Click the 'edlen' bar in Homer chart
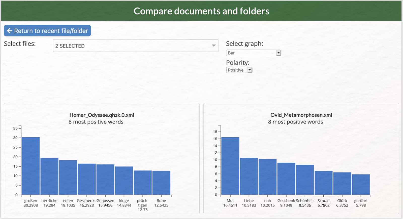The height and width of the screenshot is (219, 403). pyautogui.click(x=68, y=178)
